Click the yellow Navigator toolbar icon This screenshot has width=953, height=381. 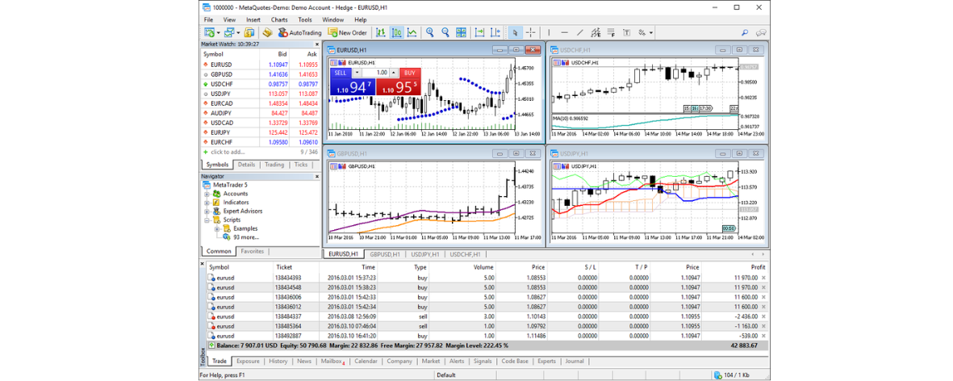(267, 32)
